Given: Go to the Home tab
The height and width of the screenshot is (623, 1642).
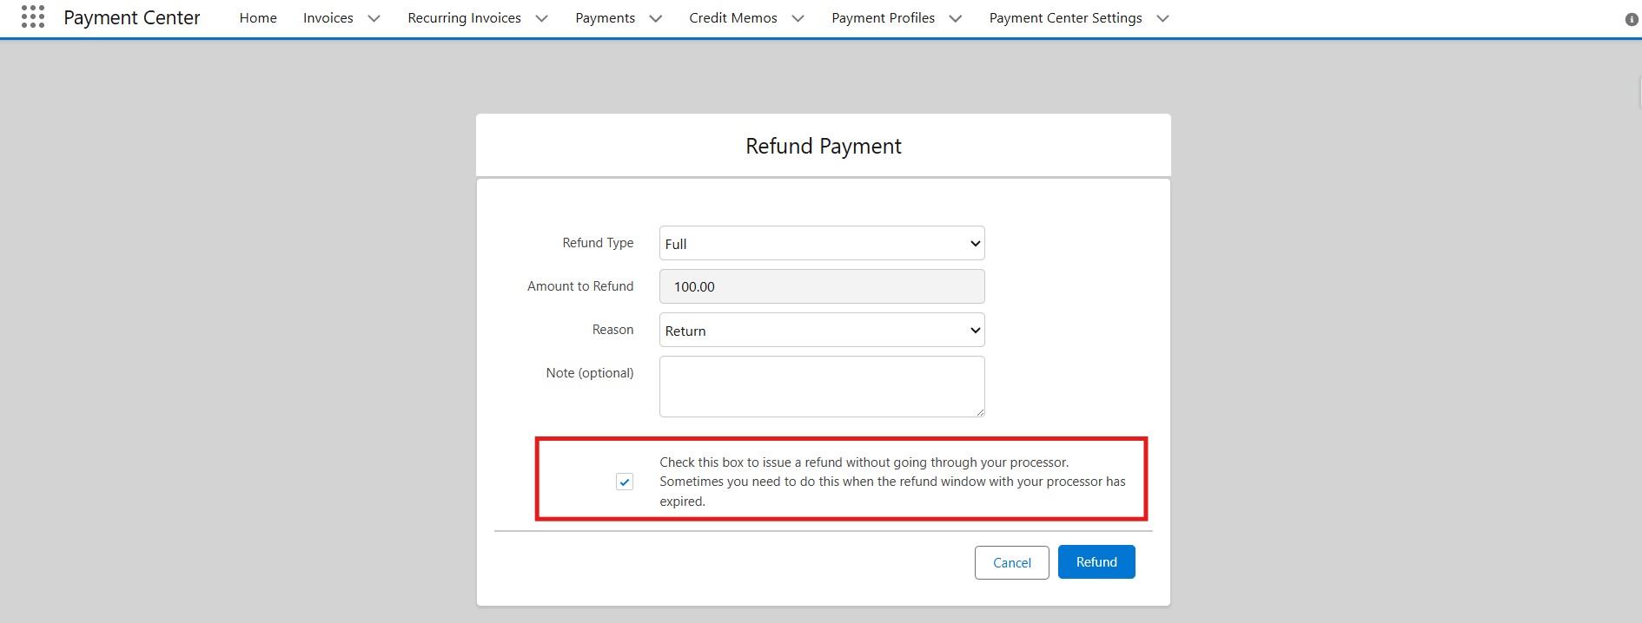Looking at the screenshot, I should click(x=258, y=18).
